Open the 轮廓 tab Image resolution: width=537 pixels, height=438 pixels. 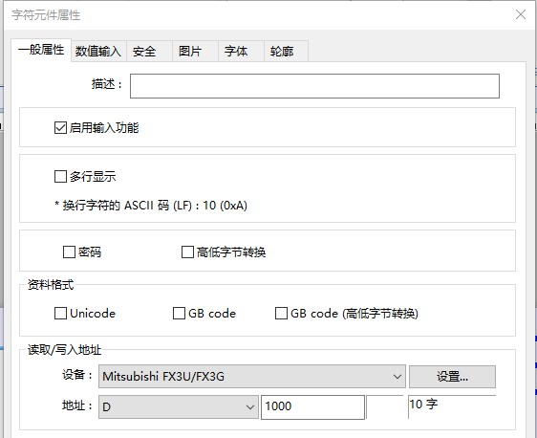click(x=286, y=52)
